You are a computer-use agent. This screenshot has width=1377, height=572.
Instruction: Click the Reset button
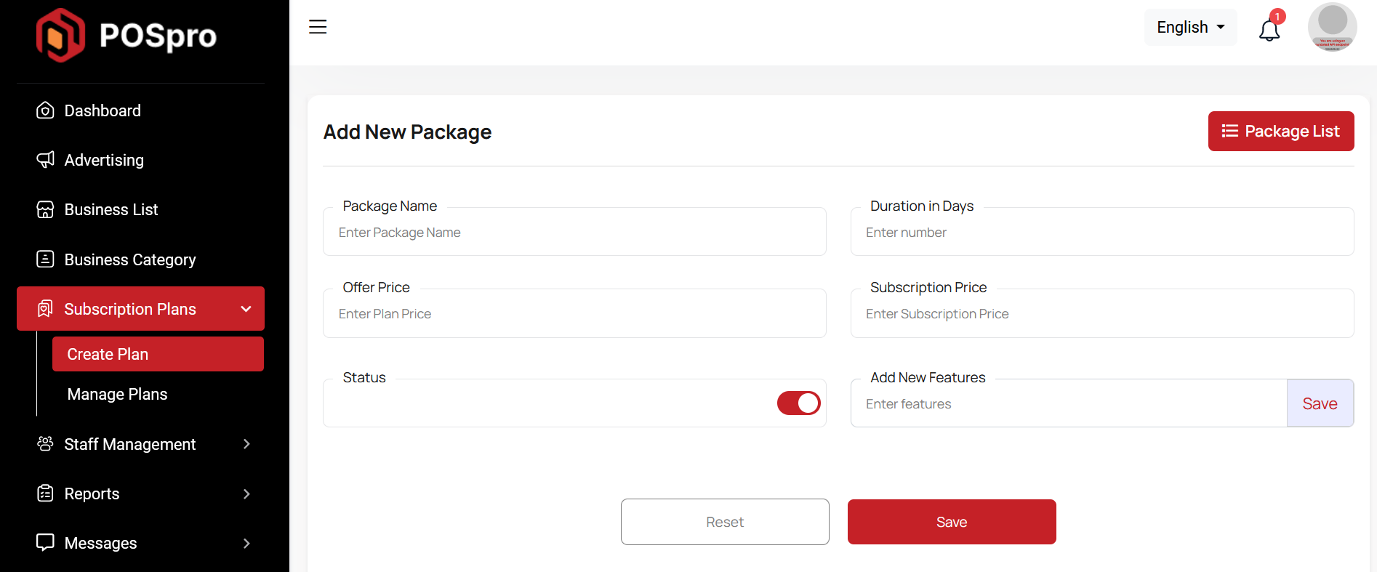click(724, 522)
